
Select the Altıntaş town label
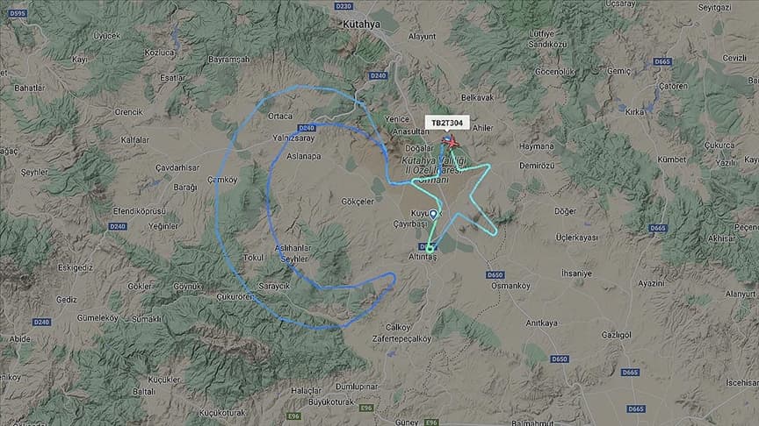click(423, 257)
